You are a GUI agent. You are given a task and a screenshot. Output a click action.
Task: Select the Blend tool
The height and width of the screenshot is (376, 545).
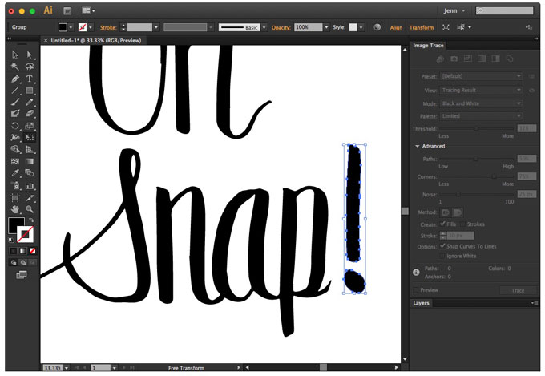click(30, 173)
